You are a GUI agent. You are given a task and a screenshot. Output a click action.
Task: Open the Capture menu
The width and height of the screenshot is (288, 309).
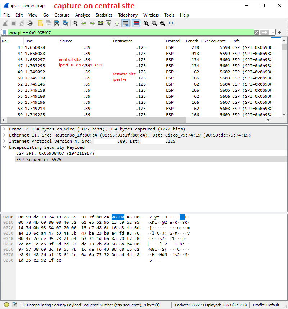point(62,15)
